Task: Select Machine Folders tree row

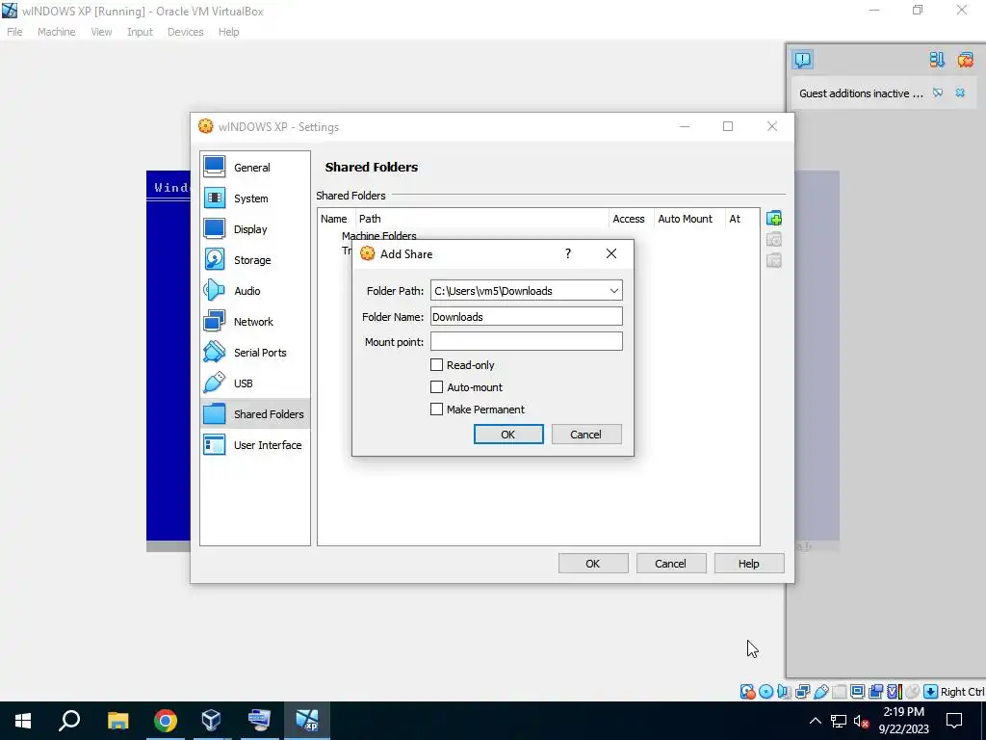Action: pos(379,235)
